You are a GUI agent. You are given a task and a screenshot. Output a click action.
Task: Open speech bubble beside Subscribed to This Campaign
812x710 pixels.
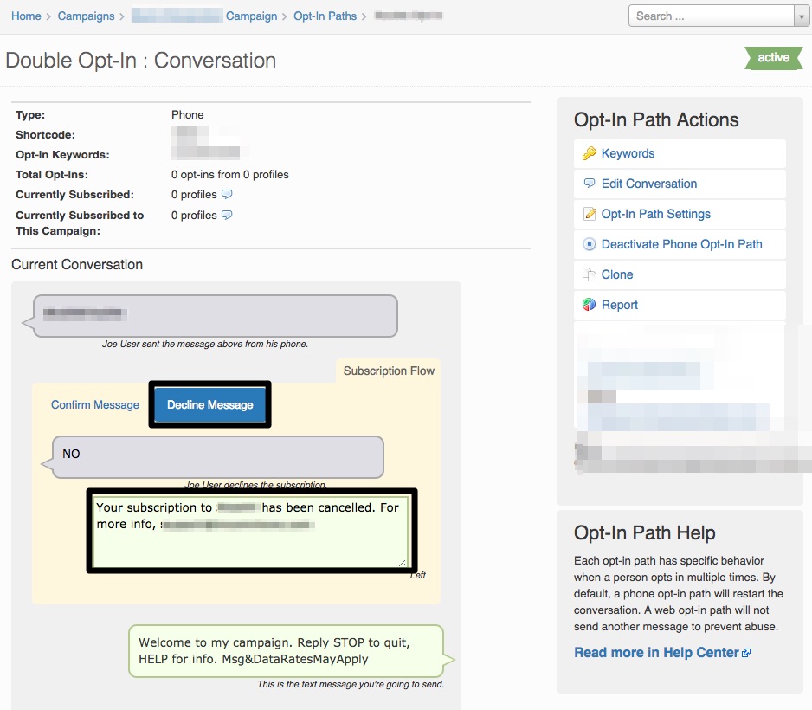click(227, 215)
